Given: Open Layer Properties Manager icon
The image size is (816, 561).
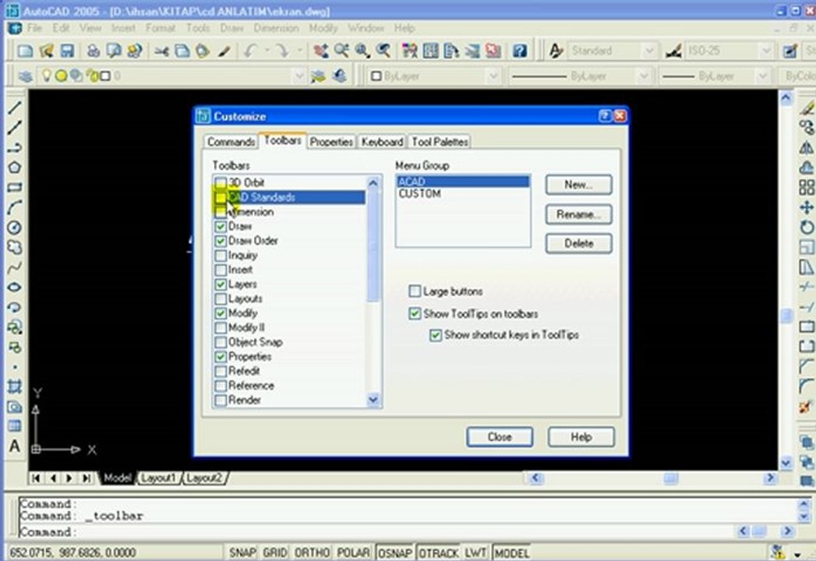Looking at the screenshot, I should click(x=25, y=76).
